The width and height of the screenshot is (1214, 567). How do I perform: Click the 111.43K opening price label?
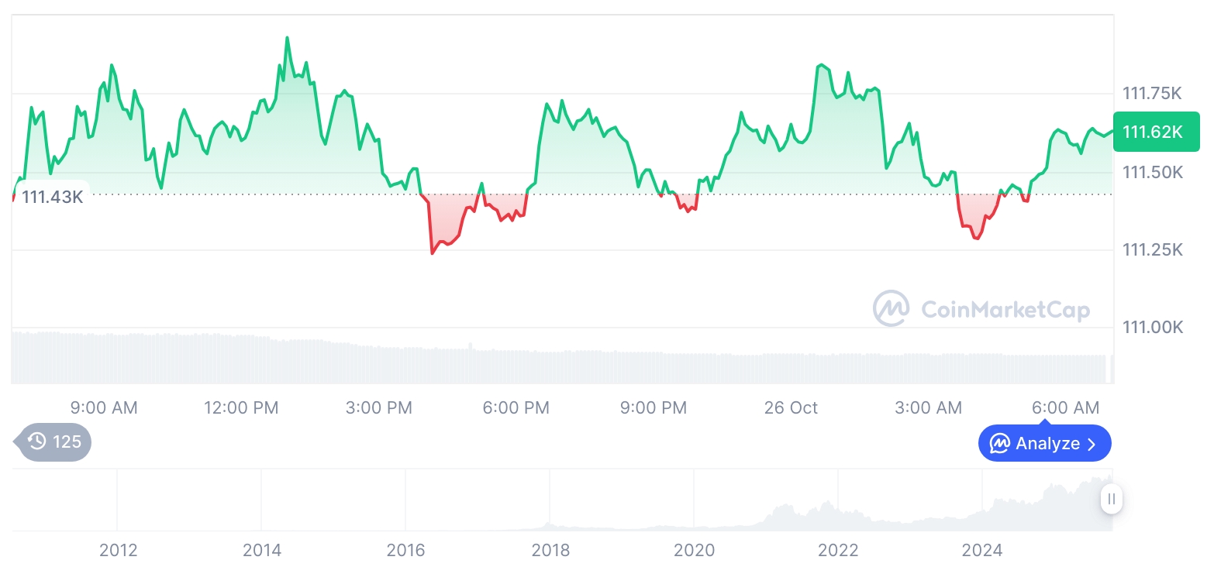(51, 197)
